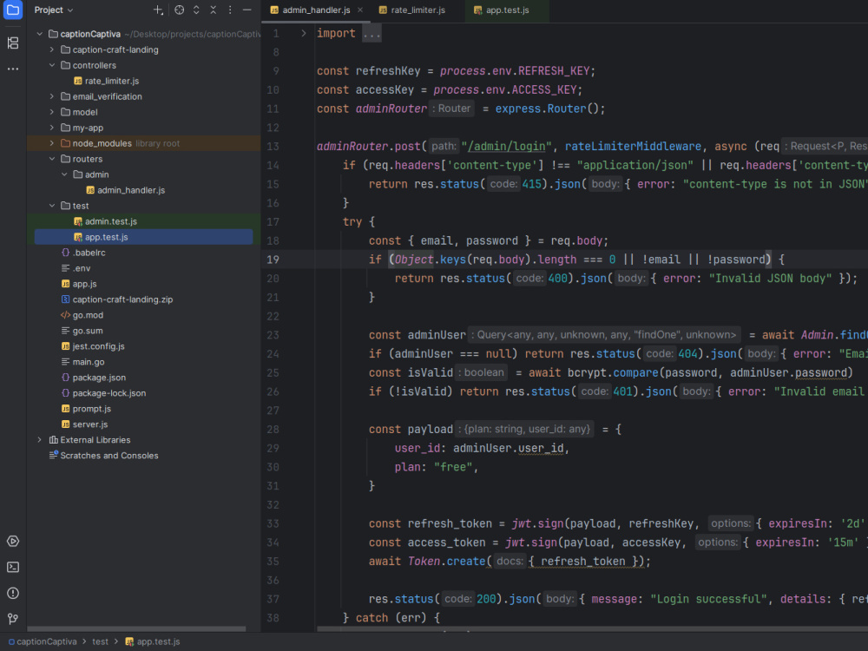
Task: Select app.js in project tree
Action: coord(85,284)
